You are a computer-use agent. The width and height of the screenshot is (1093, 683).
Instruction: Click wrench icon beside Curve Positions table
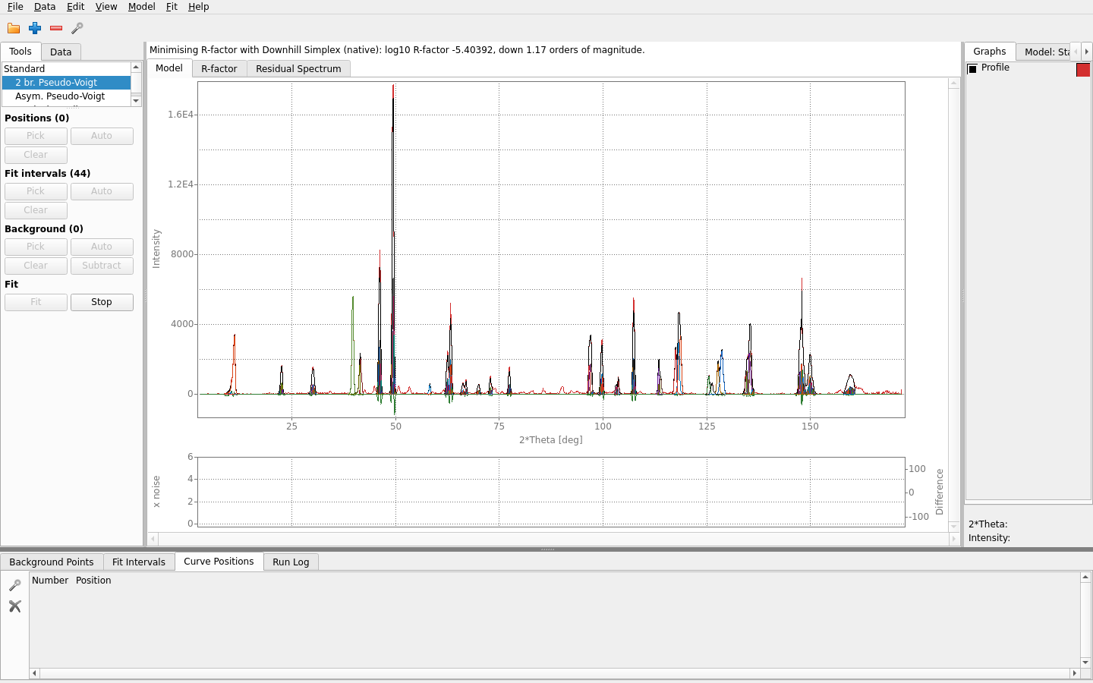click(14, 585)
